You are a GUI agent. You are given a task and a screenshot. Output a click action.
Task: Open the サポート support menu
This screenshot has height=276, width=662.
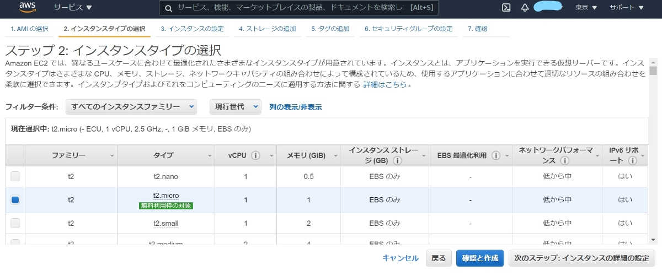(x=627, y=8)
